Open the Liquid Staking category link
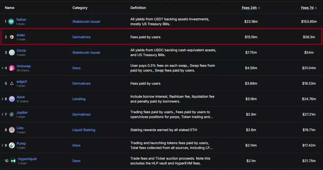The height and width of the screenshot is (170, 323). [x=84, y=130]
